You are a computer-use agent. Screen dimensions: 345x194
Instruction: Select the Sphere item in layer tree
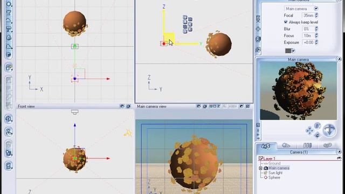274,177
